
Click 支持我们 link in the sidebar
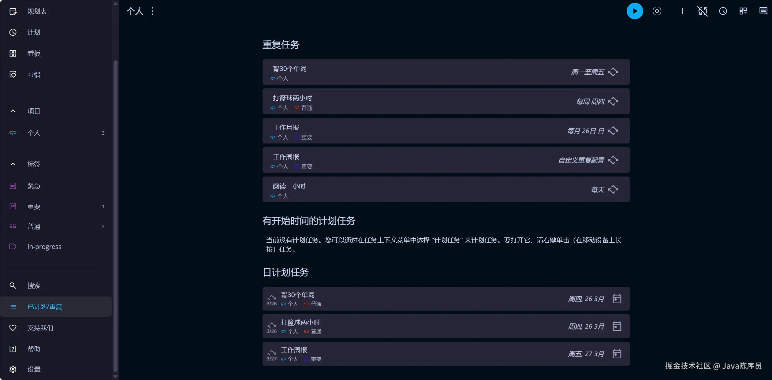(40, 328)
